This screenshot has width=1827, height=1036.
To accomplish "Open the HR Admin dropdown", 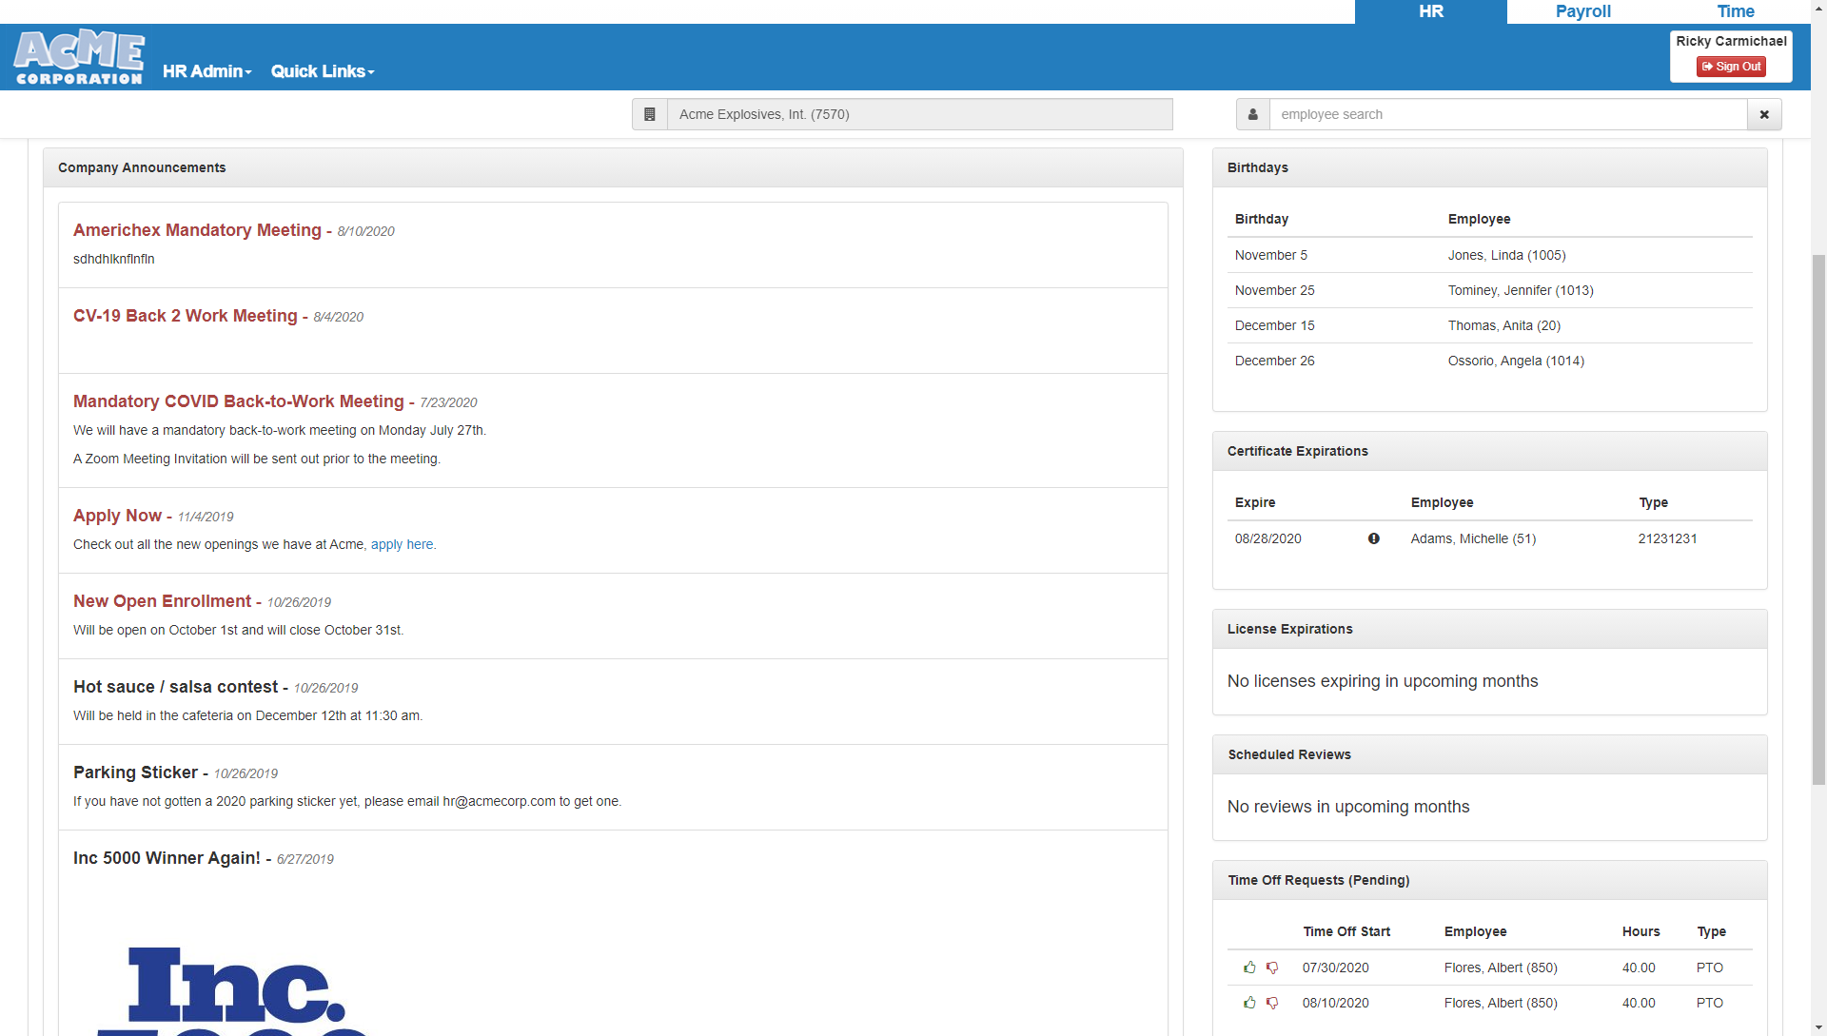I will (x=206, y=70).
